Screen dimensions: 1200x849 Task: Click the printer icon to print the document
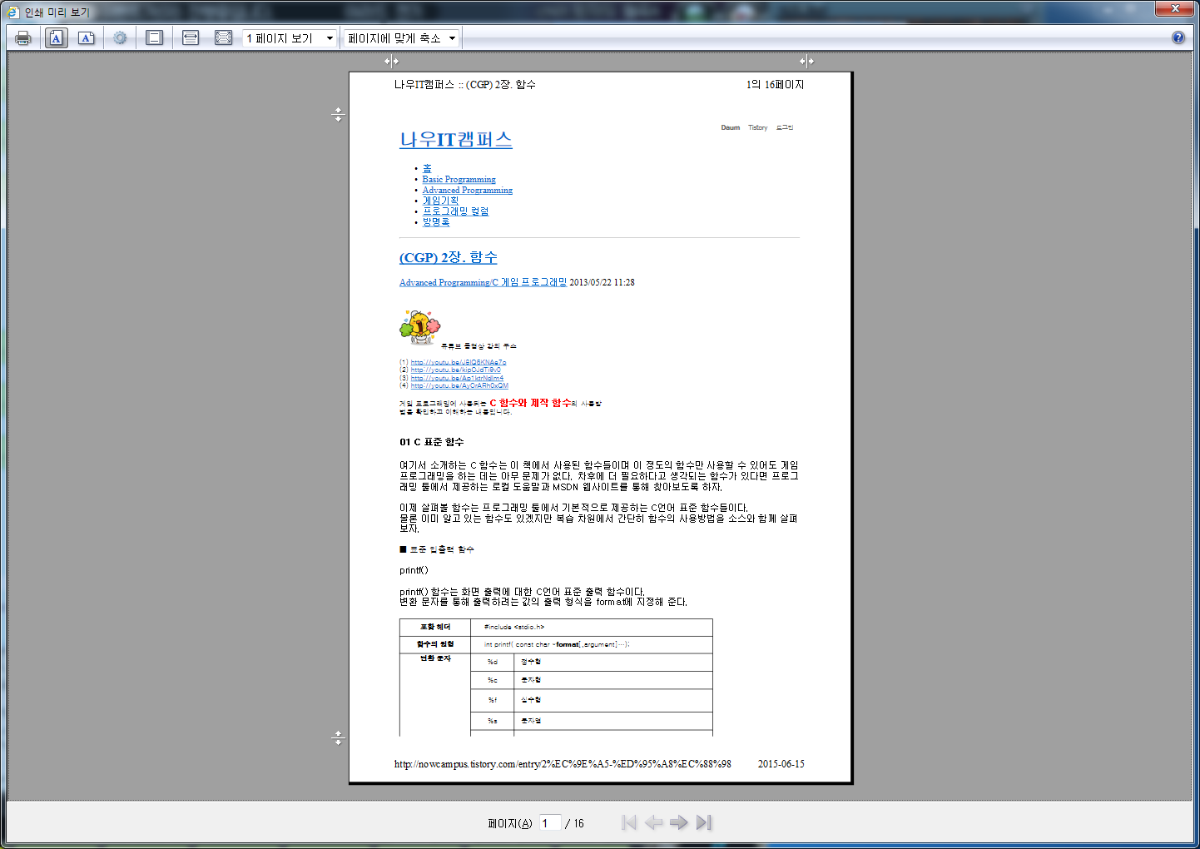23,38
